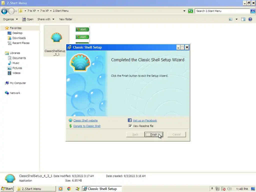Click the Organize dropdown arrow
The height and width of the screenshot is (192, 256).
click(x=17, y=19)
